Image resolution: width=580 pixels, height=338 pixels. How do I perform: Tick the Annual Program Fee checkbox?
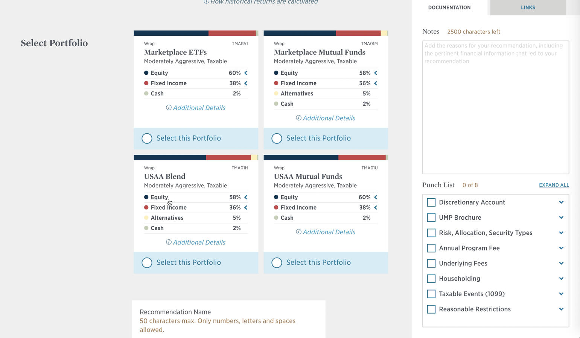tap(431, 248)
